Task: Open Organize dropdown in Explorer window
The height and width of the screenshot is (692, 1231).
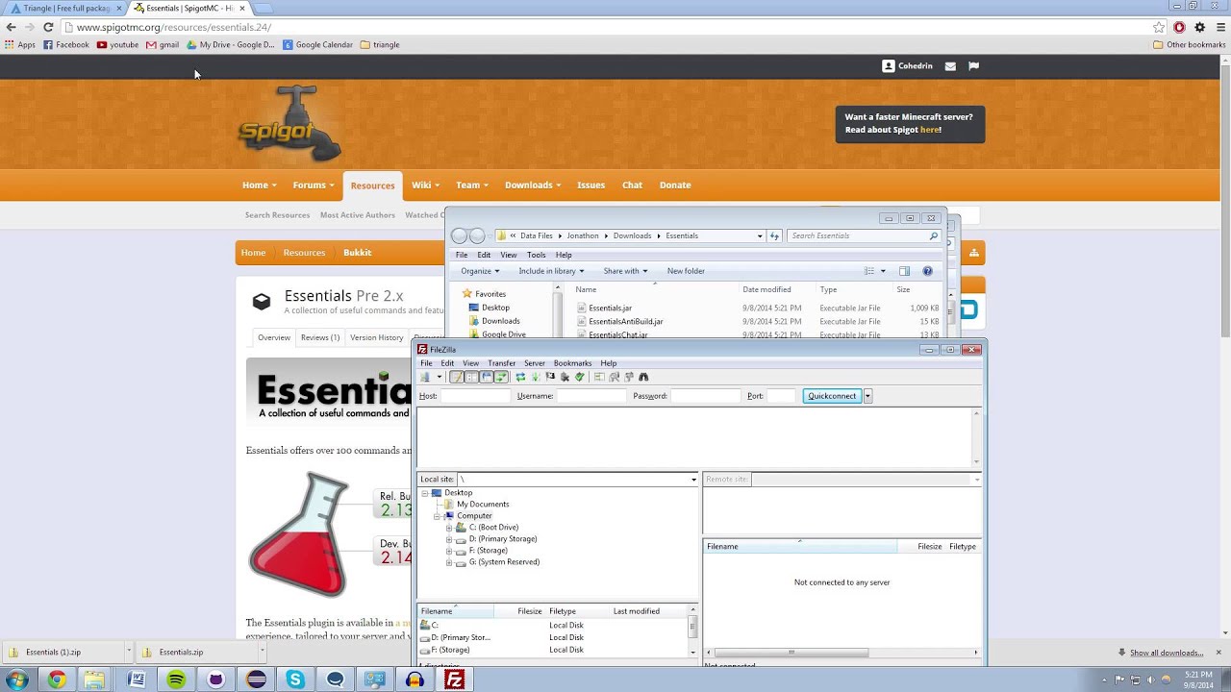Action: point(480,271)
